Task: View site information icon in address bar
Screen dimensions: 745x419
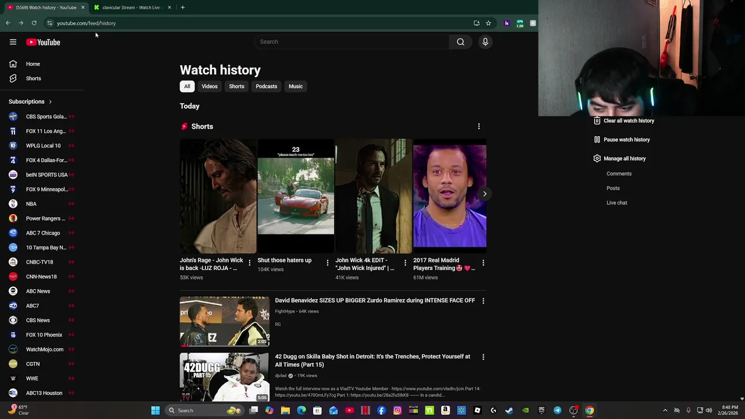Action: 49,23
